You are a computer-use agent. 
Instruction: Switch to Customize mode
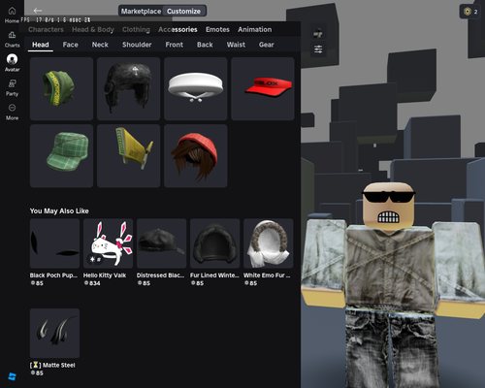pyautogui.click(x=183, y=11)
